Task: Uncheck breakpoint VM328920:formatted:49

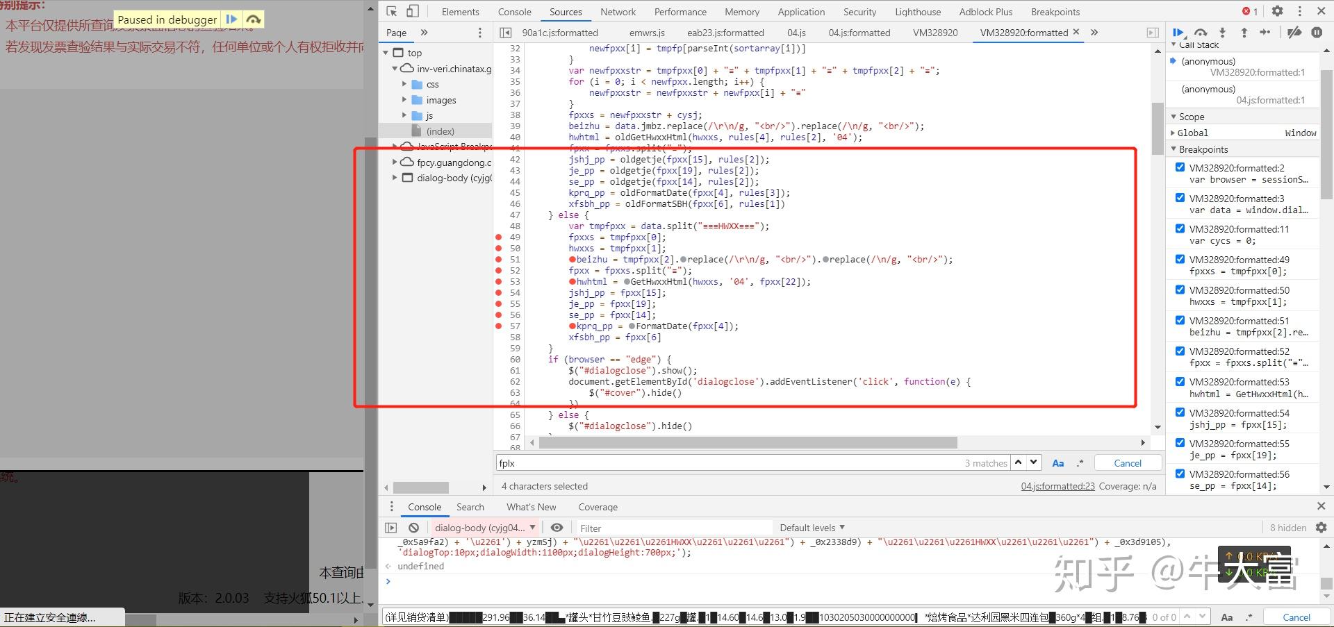Action: (1180, 259)
